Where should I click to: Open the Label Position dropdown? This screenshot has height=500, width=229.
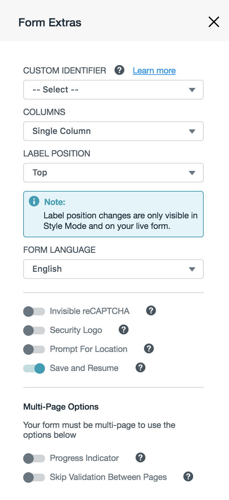coord(113,173)
